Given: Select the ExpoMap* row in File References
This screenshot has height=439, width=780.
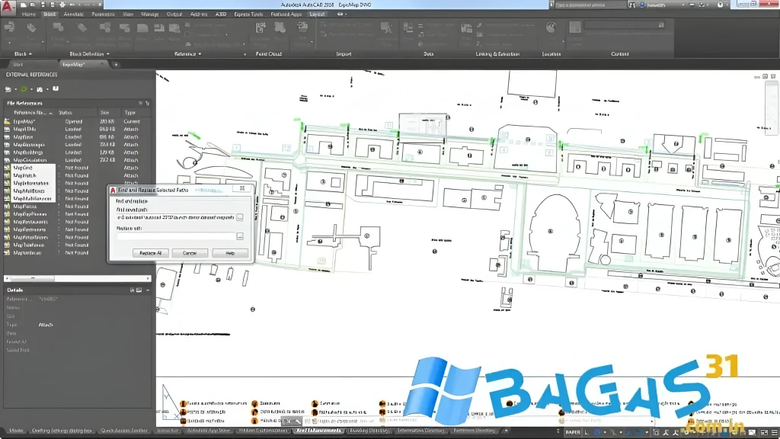Looking at the screenshot, I should tap(77, 121).
